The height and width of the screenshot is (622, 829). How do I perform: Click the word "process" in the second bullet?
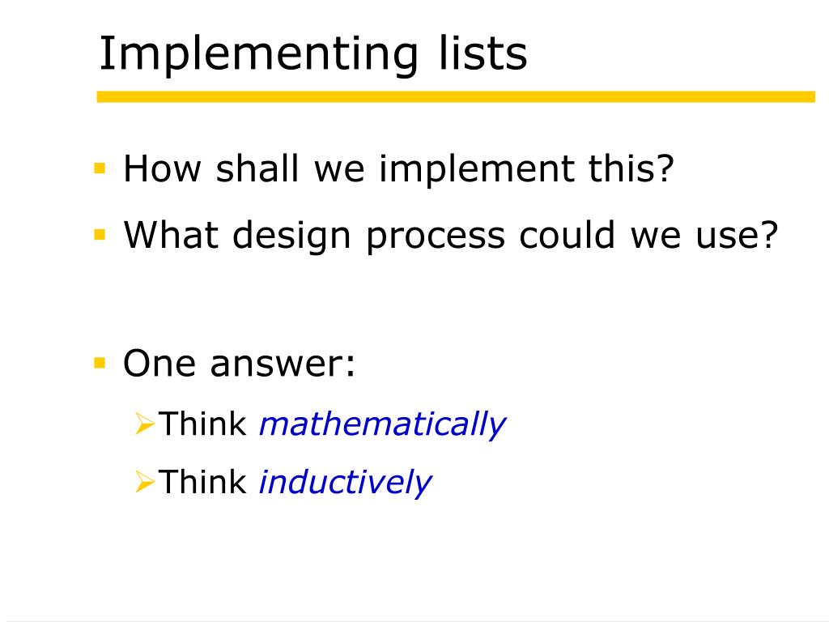click(x=435, y=237)
